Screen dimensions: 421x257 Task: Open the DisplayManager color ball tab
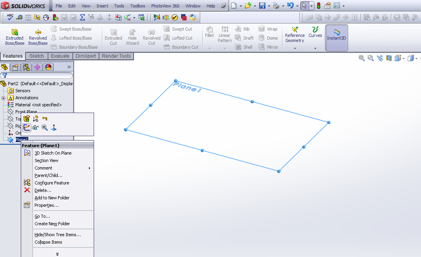click(48, 67)
